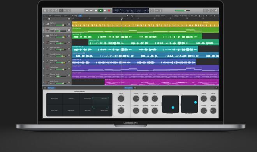Viewport: 257px width, 152px height.
Task: Click the Duplicate Track icon beside plus
Action: [49, 19]
